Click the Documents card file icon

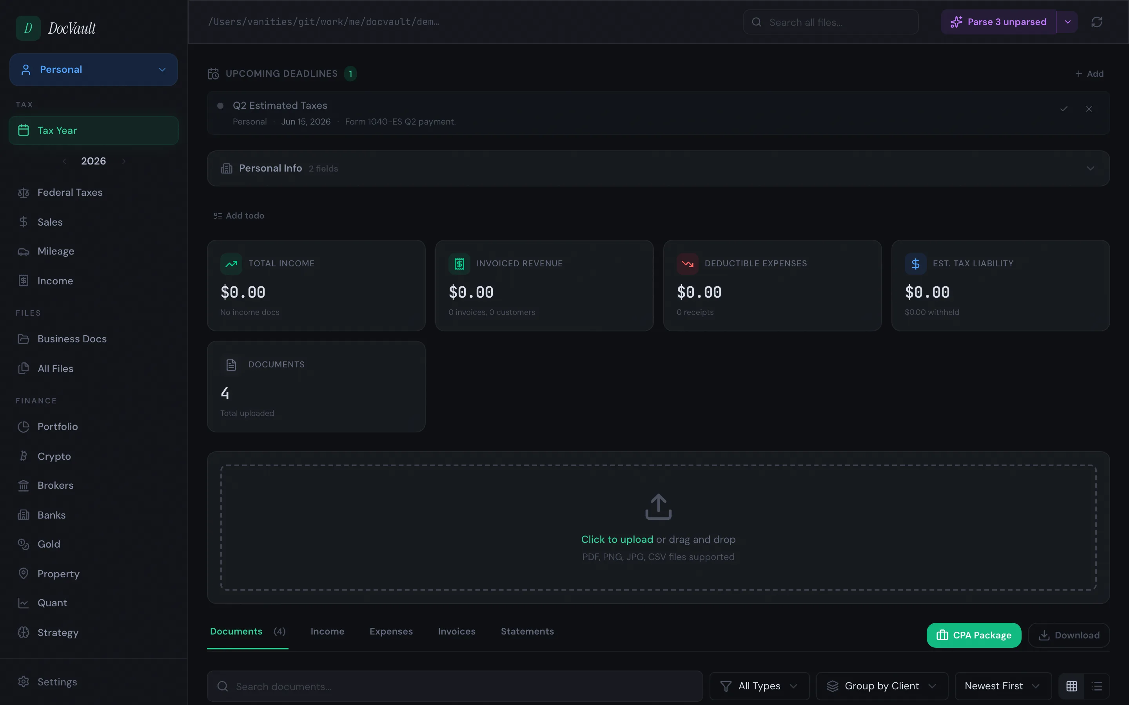(231, 365)
